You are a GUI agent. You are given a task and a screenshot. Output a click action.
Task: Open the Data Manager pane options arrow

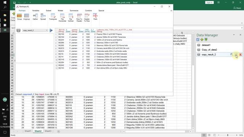click(x=234, y=35)
